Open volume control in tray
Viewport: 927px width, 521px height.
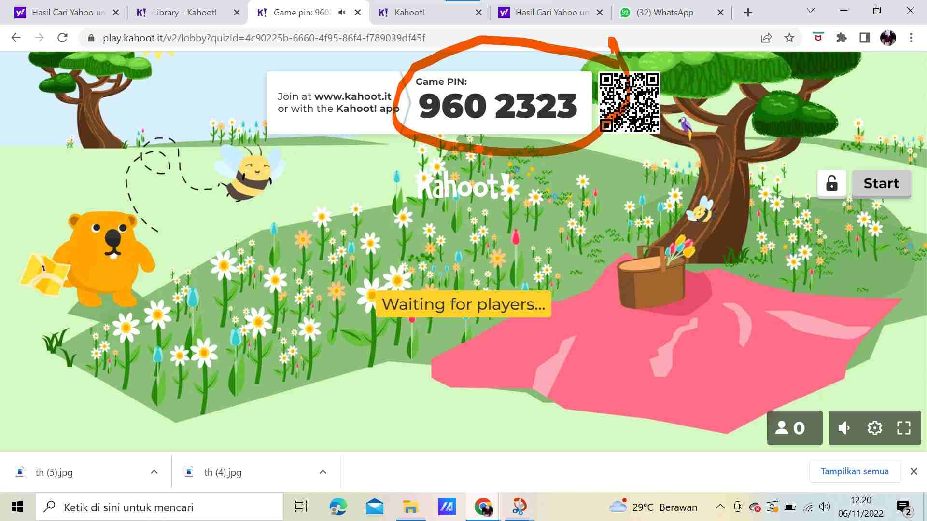(825, 507)
